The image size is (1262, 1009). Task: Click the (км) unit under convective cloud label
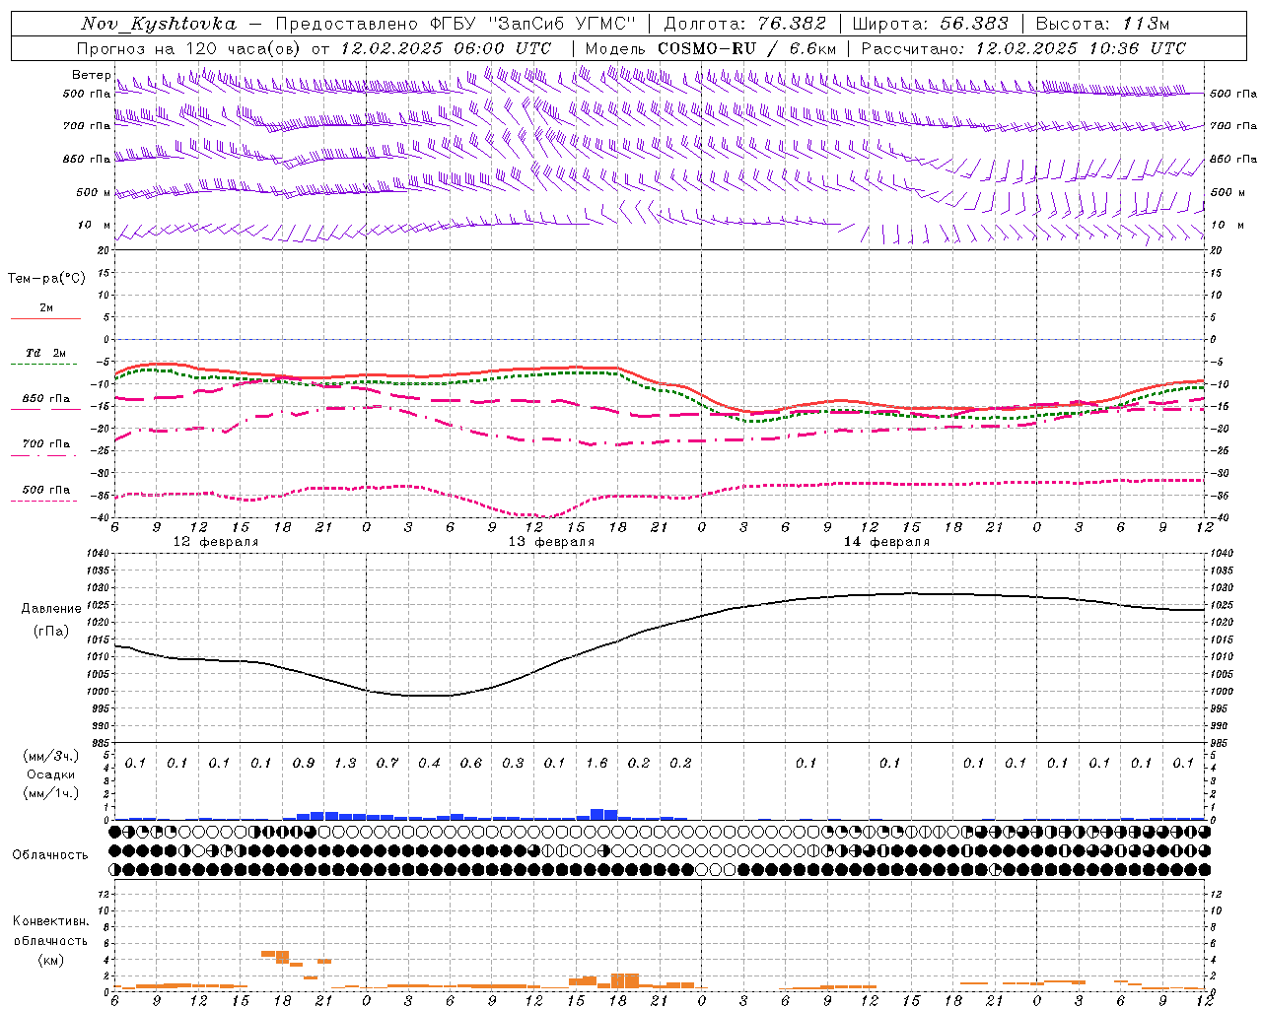click(x=50, y=960)
